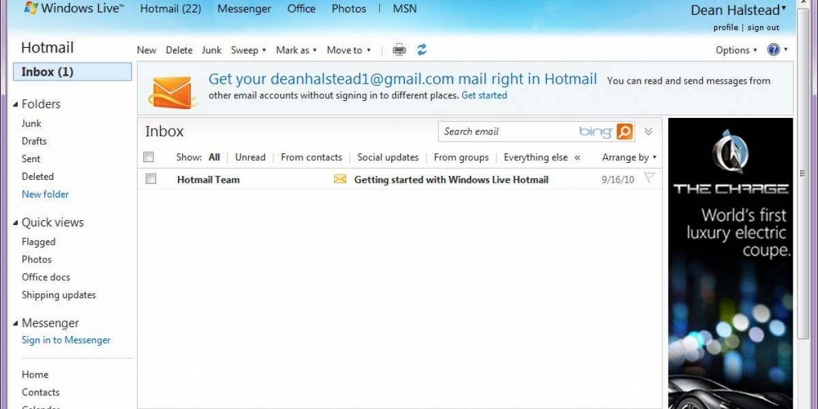Viewport: 818px width, 409px height.
Task: Filter by Unread messages
Action: (x=250, y=157)
